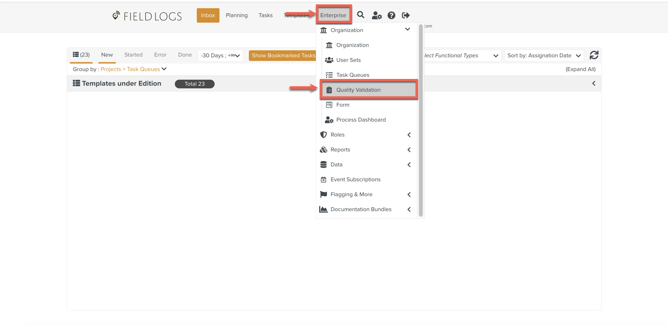
Task: Click the Expand All link
Action: 580,69
